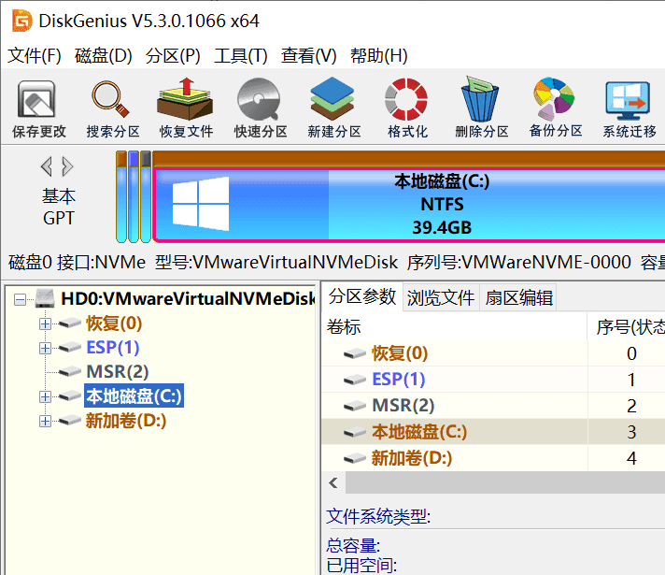Click drive icon beside 恢复(0) in table
This screenshot has width=665, height=575.
tap(355, 353)
